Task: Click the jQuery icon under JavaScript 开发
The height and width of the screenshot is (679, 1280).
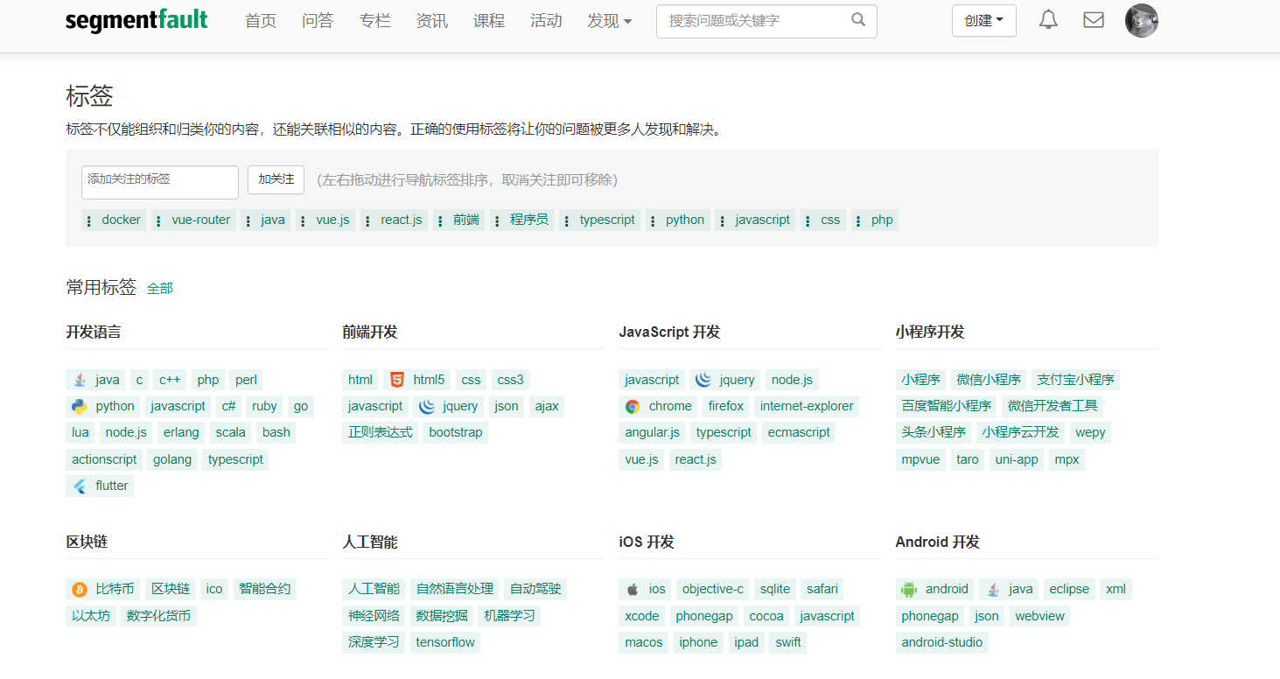Action: [703, 380]
